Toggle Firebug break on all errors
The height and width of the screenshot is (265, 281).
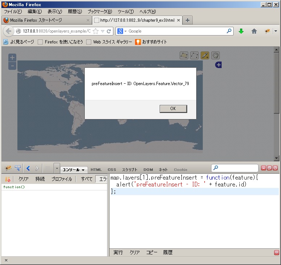tap(8, 179)
